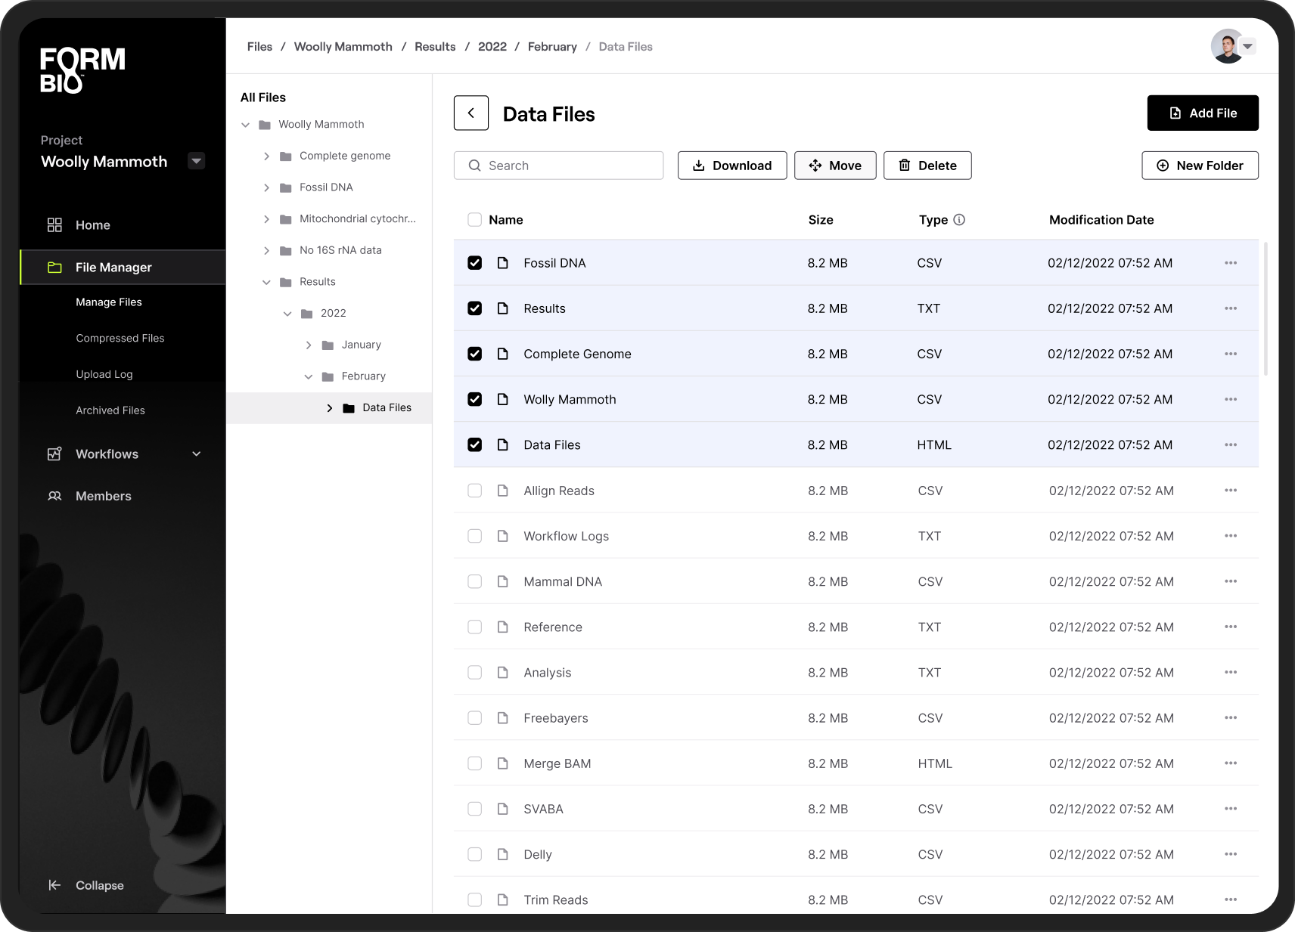Click the Add File button
1295x932 pixels.
1203,113
